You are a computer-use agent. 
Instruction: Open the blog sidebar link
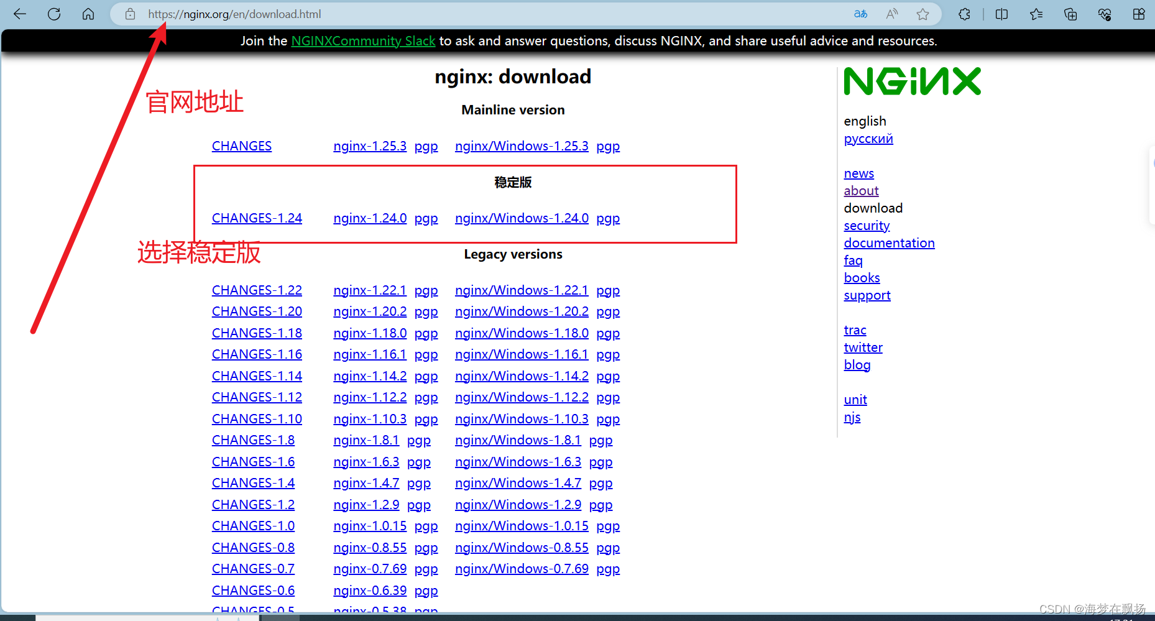(857, 365)
